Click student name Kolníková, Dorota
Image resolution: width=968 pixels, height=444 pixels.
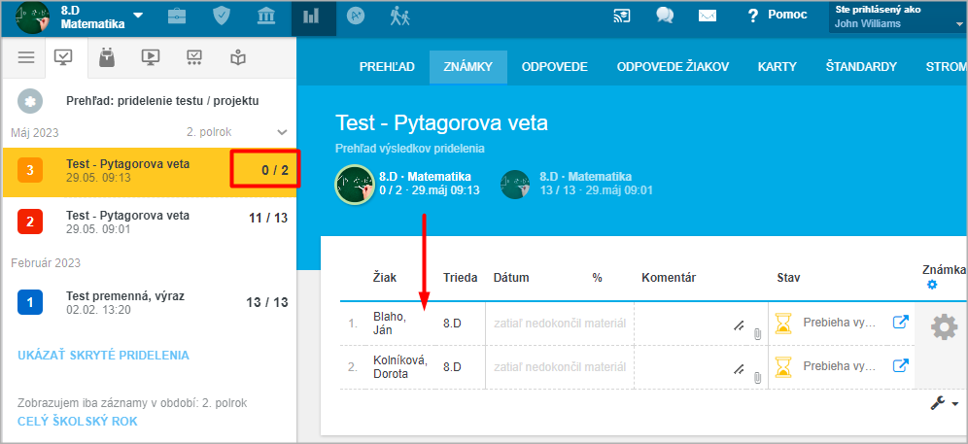(x=400, y=367)
